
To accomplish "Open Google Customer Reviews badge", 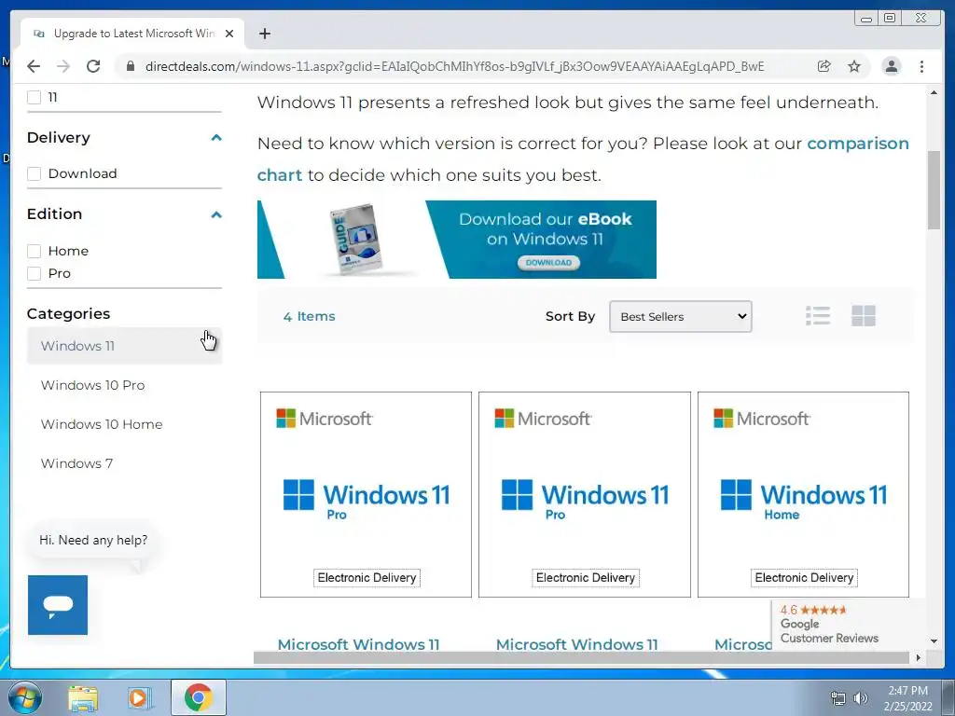I will [847, 624].
